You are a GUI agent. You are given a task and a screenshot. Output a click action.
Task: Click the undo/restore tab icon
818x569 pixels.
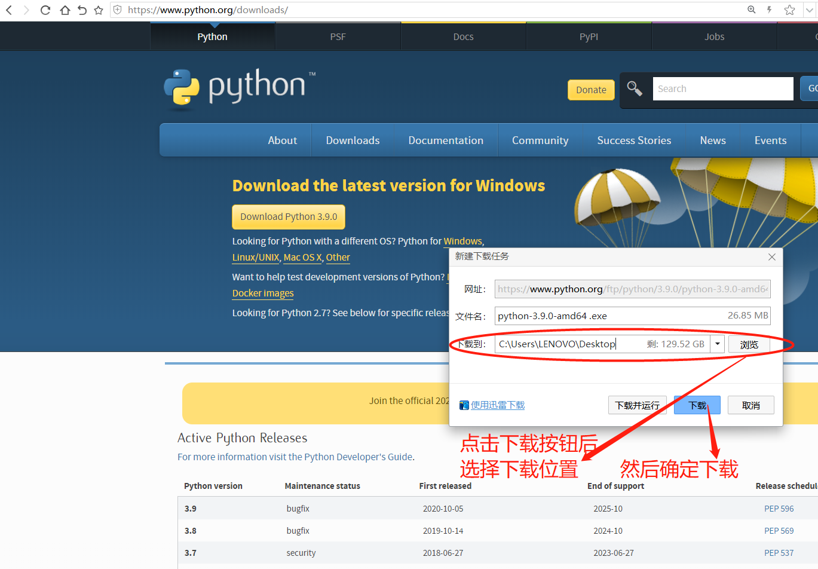coord(82,10)
